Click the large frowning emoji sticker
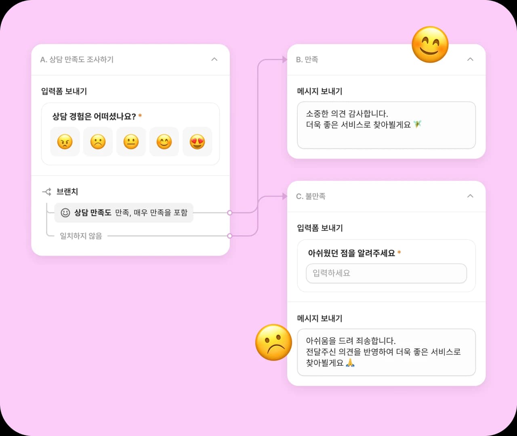The width and height of the screenshot is (517, 436). click(274, 342)
